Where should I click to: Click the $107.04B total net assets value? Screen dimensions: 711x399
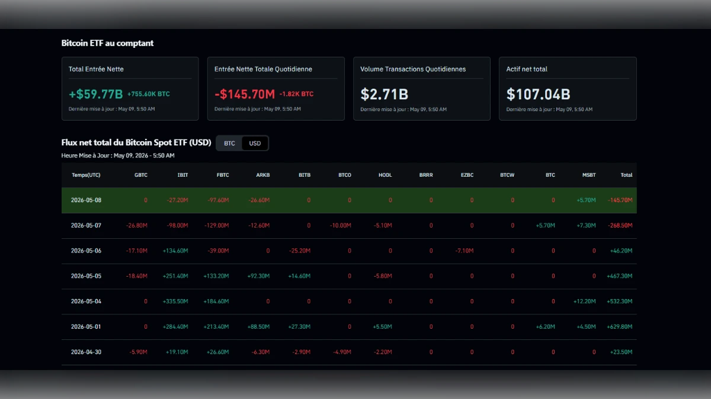pos(539,94)
